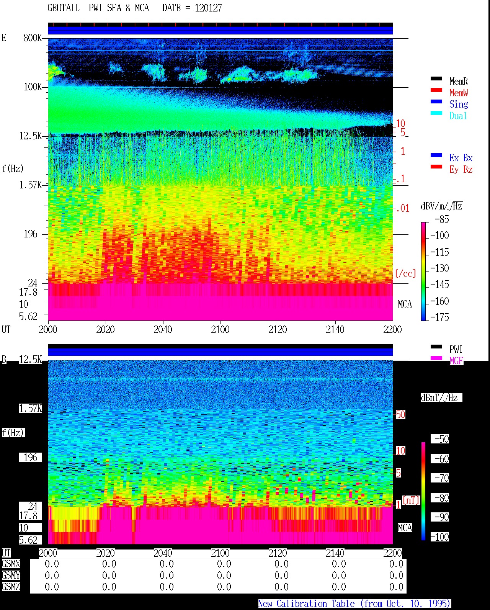Click the magenta MGF legend swatch
490x610 pixels.
coord(436,358)
